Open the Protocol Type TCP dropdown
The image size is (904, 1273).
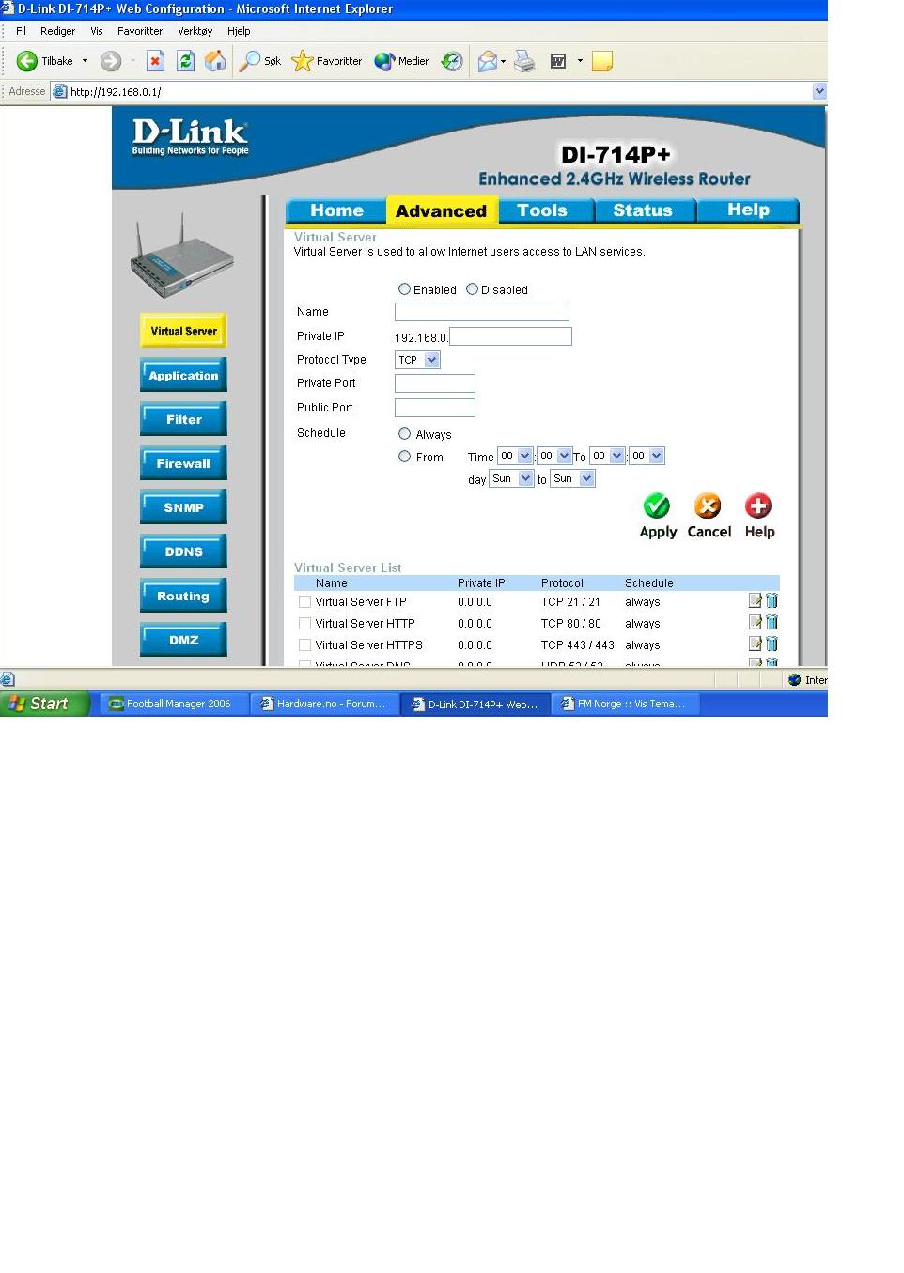[417, 360]
